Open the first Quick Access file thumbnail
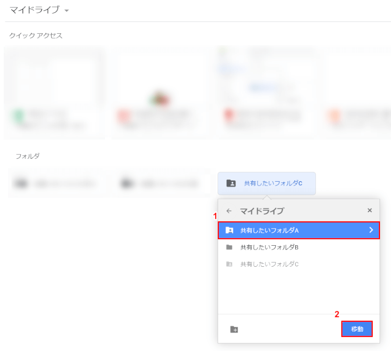This screenshot has height=351, width=391. (x=54, y=93)
